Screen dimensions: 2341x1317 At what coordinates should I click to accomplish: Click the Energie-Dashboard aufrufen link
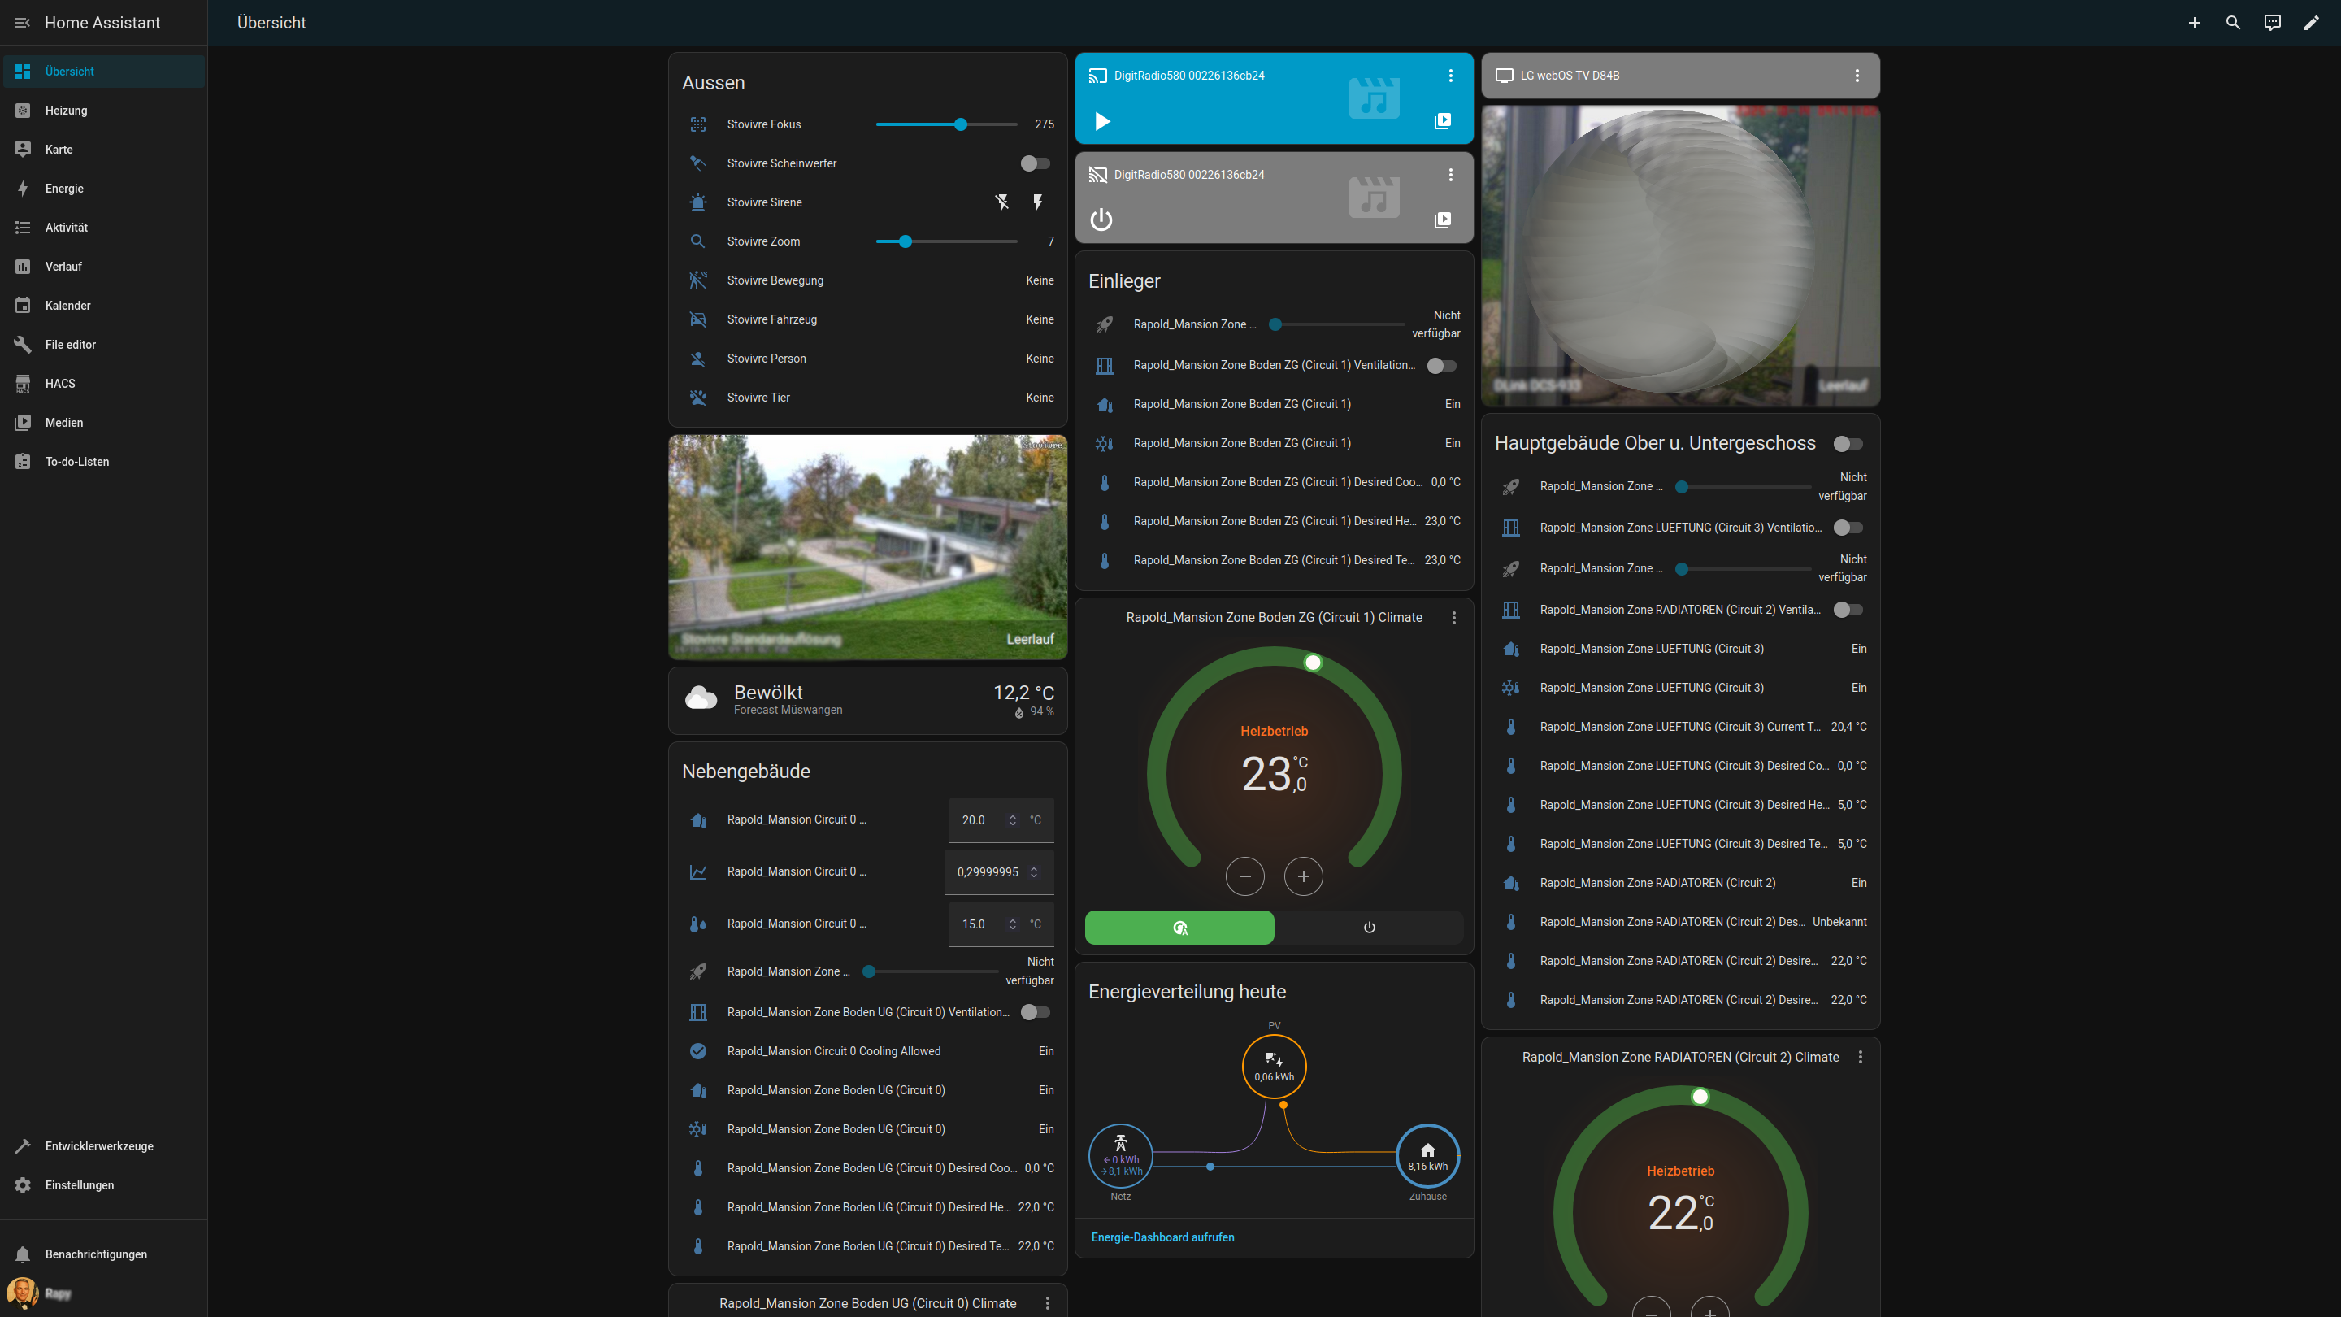tap(1162, 1237)
